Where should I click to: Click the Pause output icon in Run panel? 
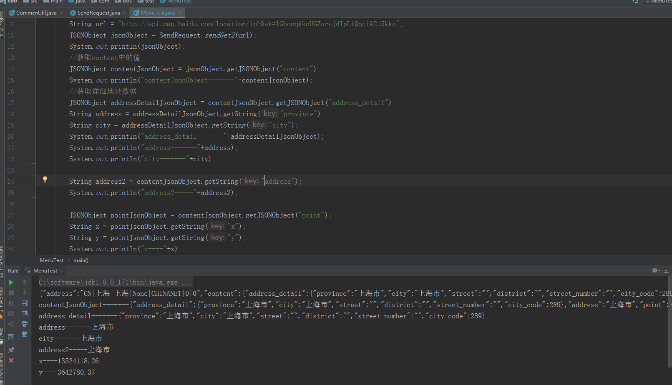[11, 303]
